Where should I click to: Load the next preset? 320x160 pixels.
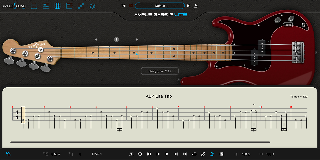point(189,6)
